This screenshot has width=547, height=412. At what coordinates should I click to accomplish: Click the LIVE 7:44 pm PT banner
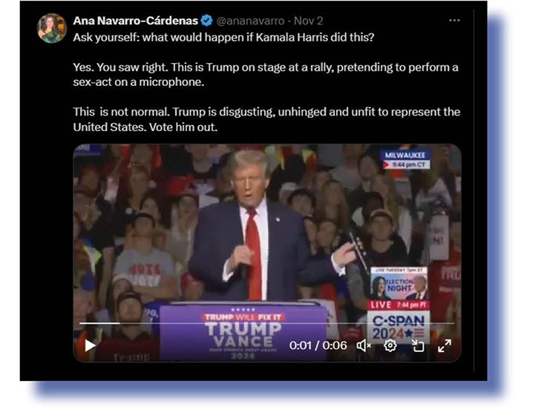click(399, 305)
